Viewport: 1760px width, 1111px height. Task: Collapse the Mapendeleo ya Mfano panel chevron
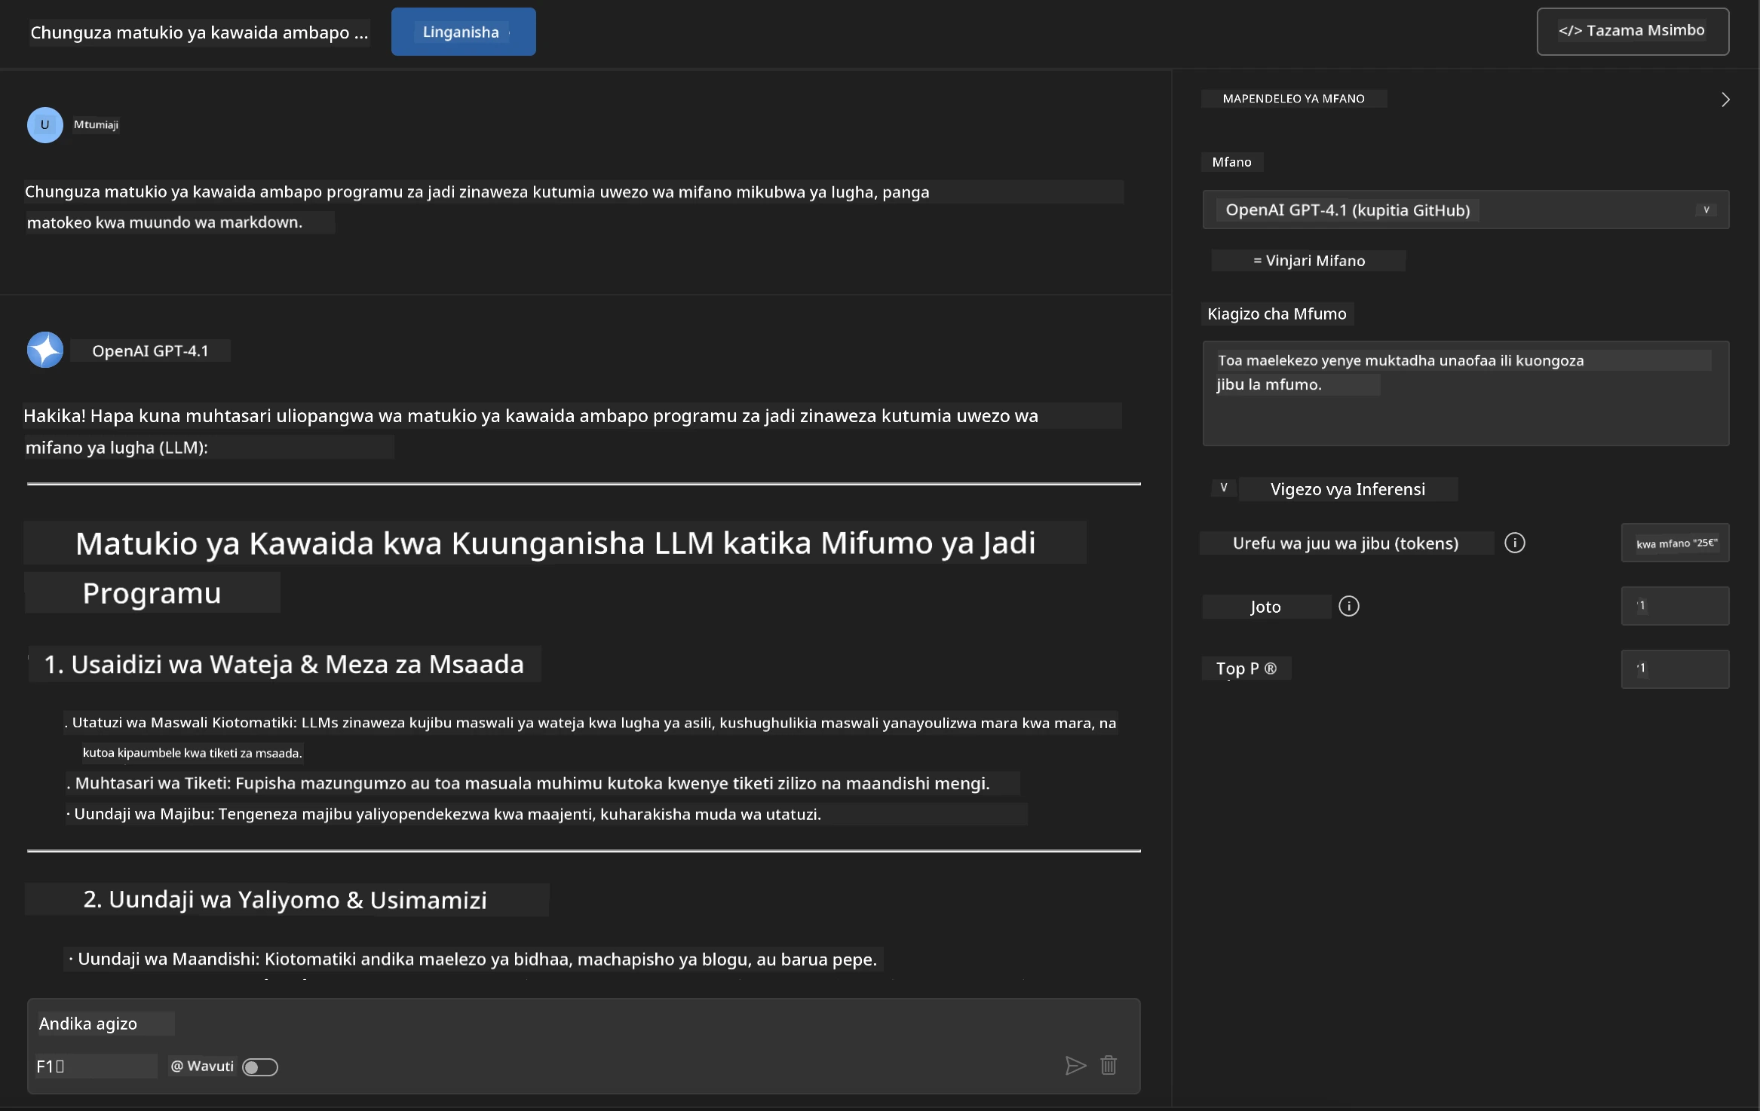[x=1725, y=99]
